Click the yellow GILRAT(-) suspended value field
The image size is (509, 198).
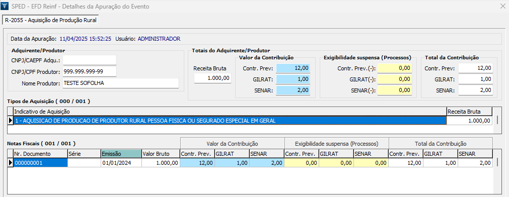pos(395,79)
